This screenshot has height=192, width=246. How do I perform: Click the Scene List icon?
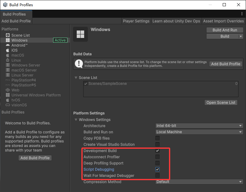[8, 35]
